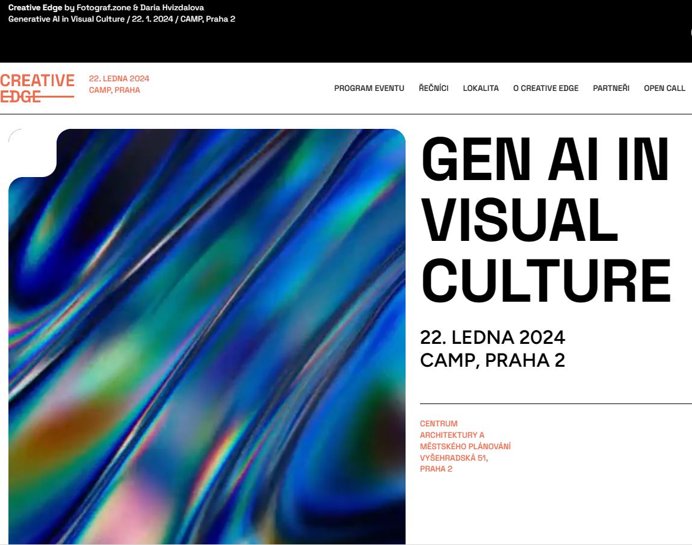Open the Open Call page
The height and width of the screenshot is (545, 692).
pos(664,89)
